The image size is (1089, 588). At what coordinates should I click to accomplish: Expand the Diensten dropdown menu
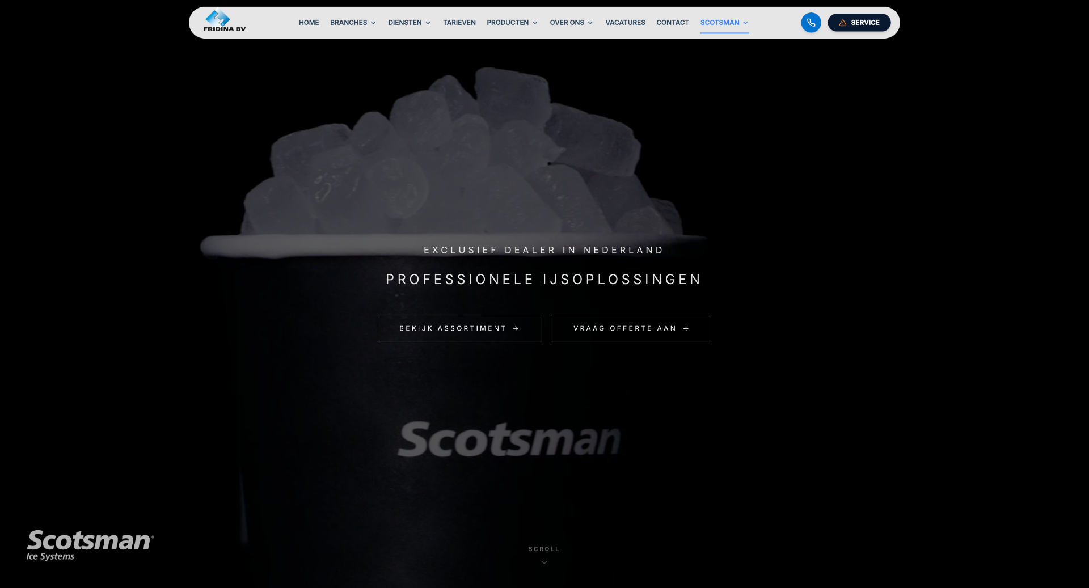pos(410,23)
